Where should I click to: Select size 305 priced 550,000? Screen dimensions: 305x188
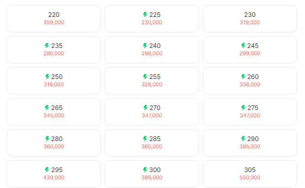click(x=250, y=174)
